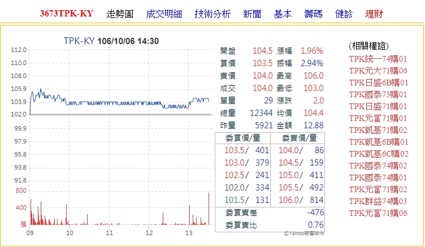Open warrant TPK國泰74購01
The image size is (425, 247).
pos(378,177)
